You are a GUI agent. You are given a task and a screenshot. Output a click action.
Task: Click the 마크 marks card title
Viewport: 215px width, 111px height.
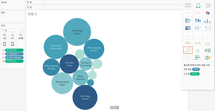[x=3, y=26]
